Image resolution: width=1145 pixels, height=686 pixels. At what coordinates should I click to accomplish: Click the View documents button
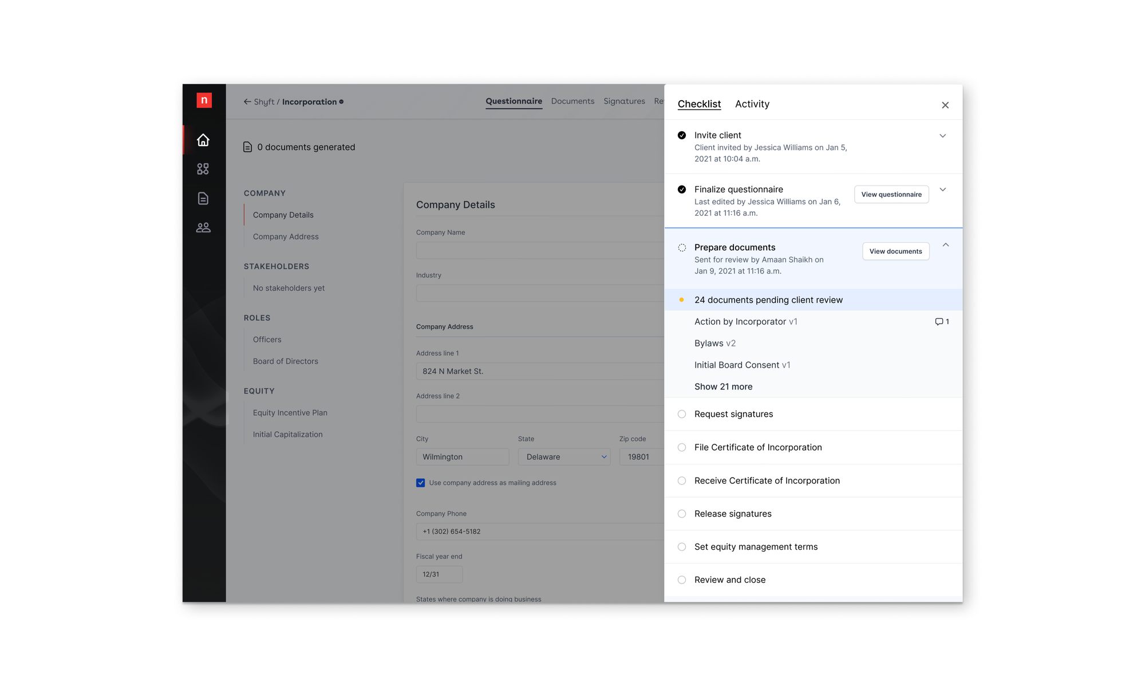click(895, 251)
